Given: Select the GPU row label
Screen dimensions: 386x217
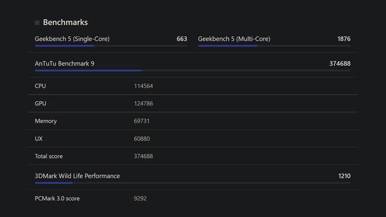Looking at the screenshot, I should (41, 103).
